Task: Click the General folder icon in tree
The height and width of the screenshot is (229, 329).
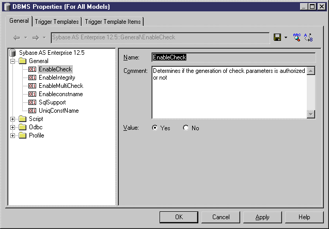Action: (x=22, y=61)
